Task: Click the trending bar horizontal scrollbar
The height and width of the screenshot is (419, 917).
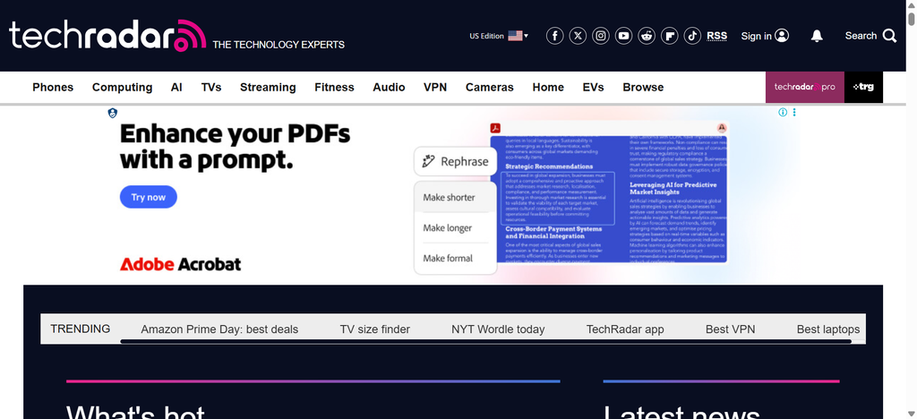Action: [x=485, y=341]
